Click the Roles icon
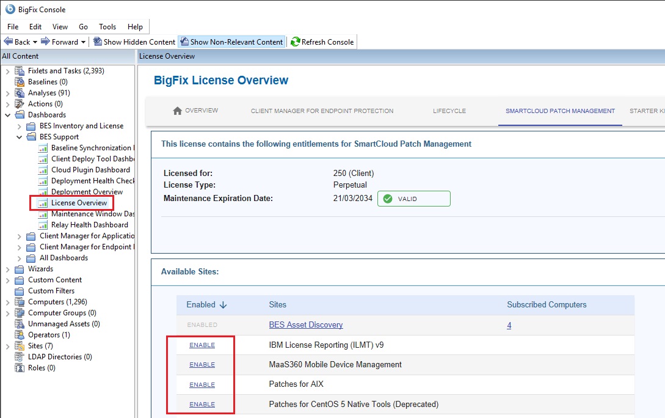665x418 pixels. [20, 368]
